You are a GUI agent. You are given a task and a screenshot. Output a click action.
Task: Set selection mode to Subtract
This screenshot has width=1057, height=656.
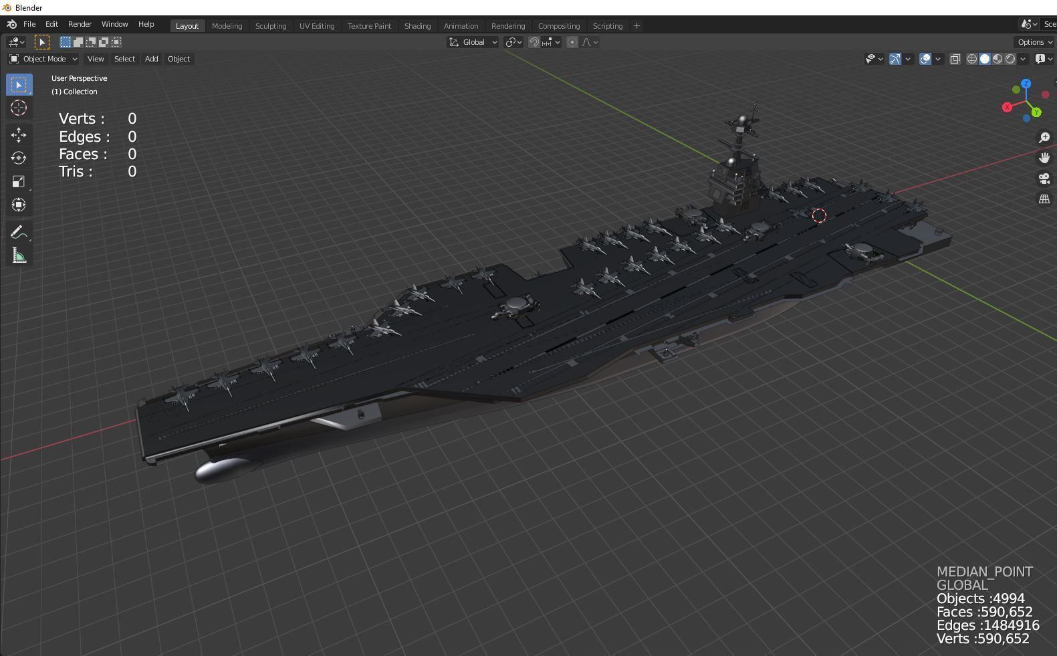pyautogui.click(x=91, y=42)
